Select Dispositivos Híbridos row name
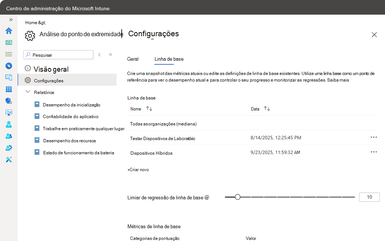Screen dimensions: 385x241 coord(152,153)
